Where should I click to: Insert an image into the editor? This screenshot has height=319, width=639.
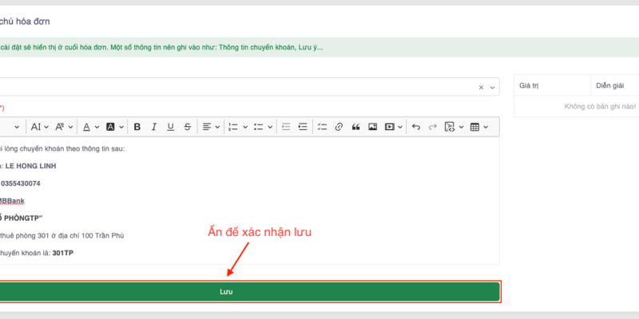(372, 127)
